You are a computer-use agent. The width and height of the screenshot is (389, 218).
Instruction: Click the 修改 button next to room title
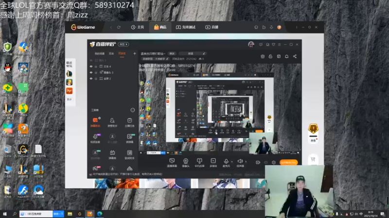tap(172, 53)
